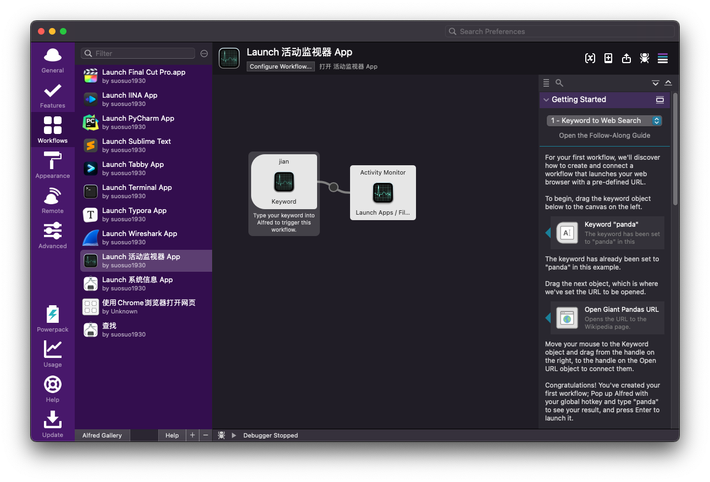This screenshot has width=710, height=482.
Task: Toggle the debugger bug icon in the header
Action: (645, 58)
